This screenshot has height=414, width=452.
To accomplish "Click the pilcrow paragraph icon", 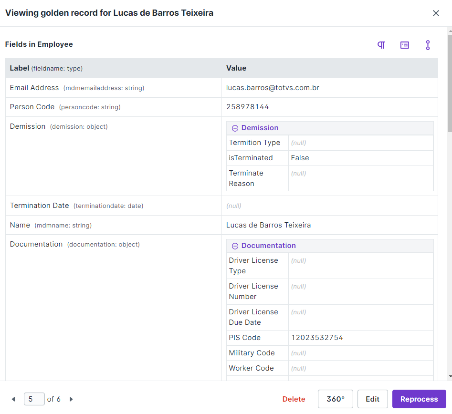I will 381,45.
